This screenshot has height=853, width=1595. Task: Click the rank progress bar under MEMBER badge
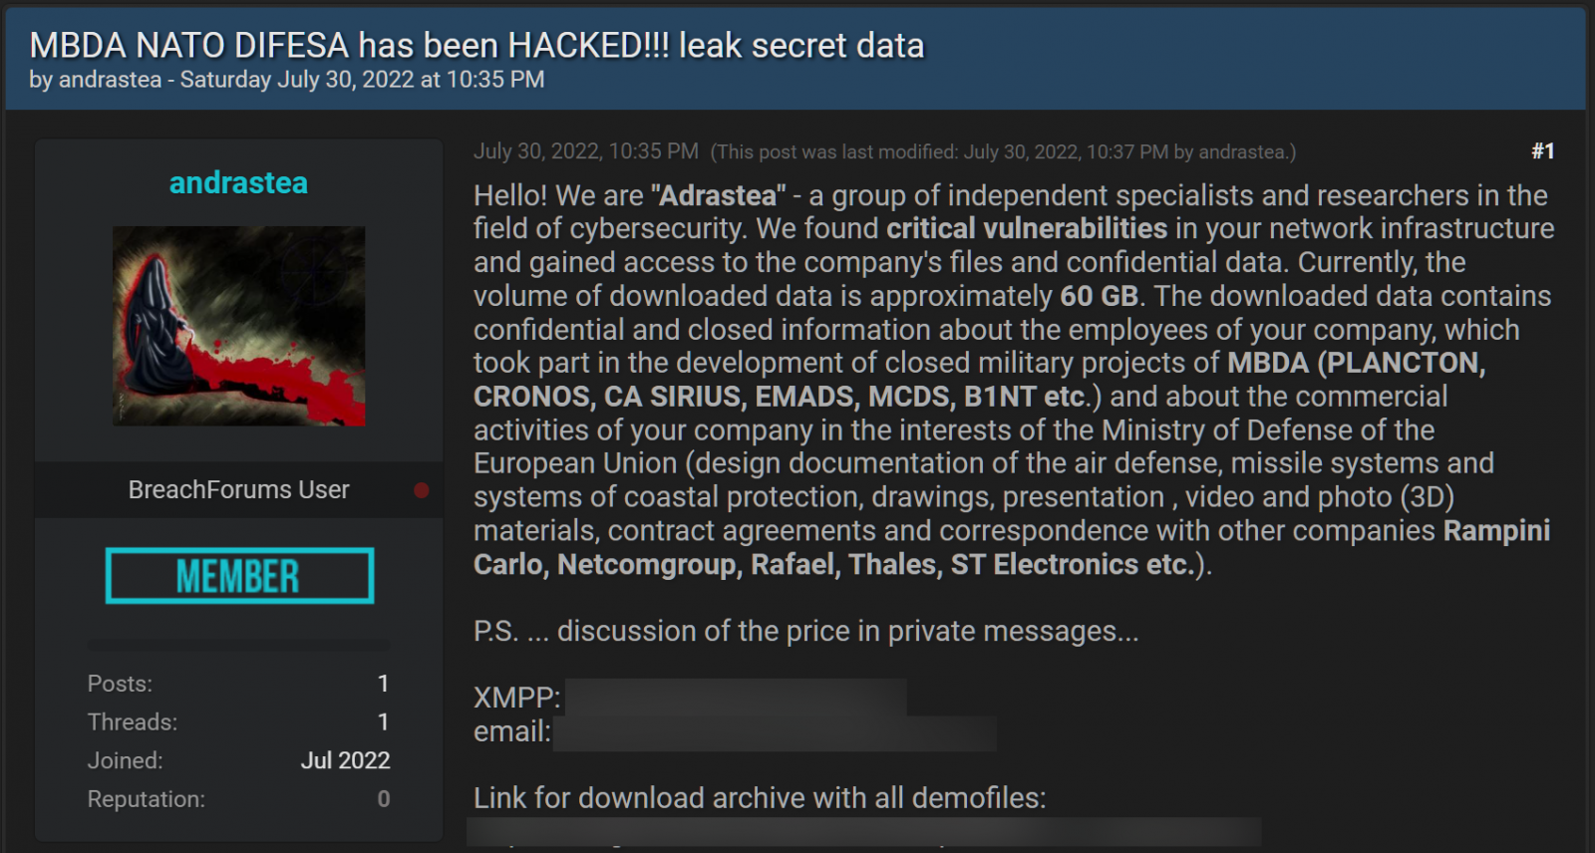point(239,645)
